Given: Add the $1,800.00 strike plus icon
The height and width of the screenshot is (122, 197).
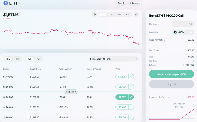Looking at the screenshot, I should [x=131, y=117].
